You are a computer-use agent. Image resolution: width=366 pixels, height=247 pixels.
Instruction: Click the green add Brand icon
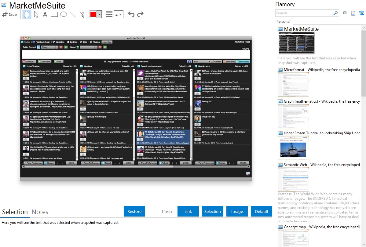pos(105,47)
